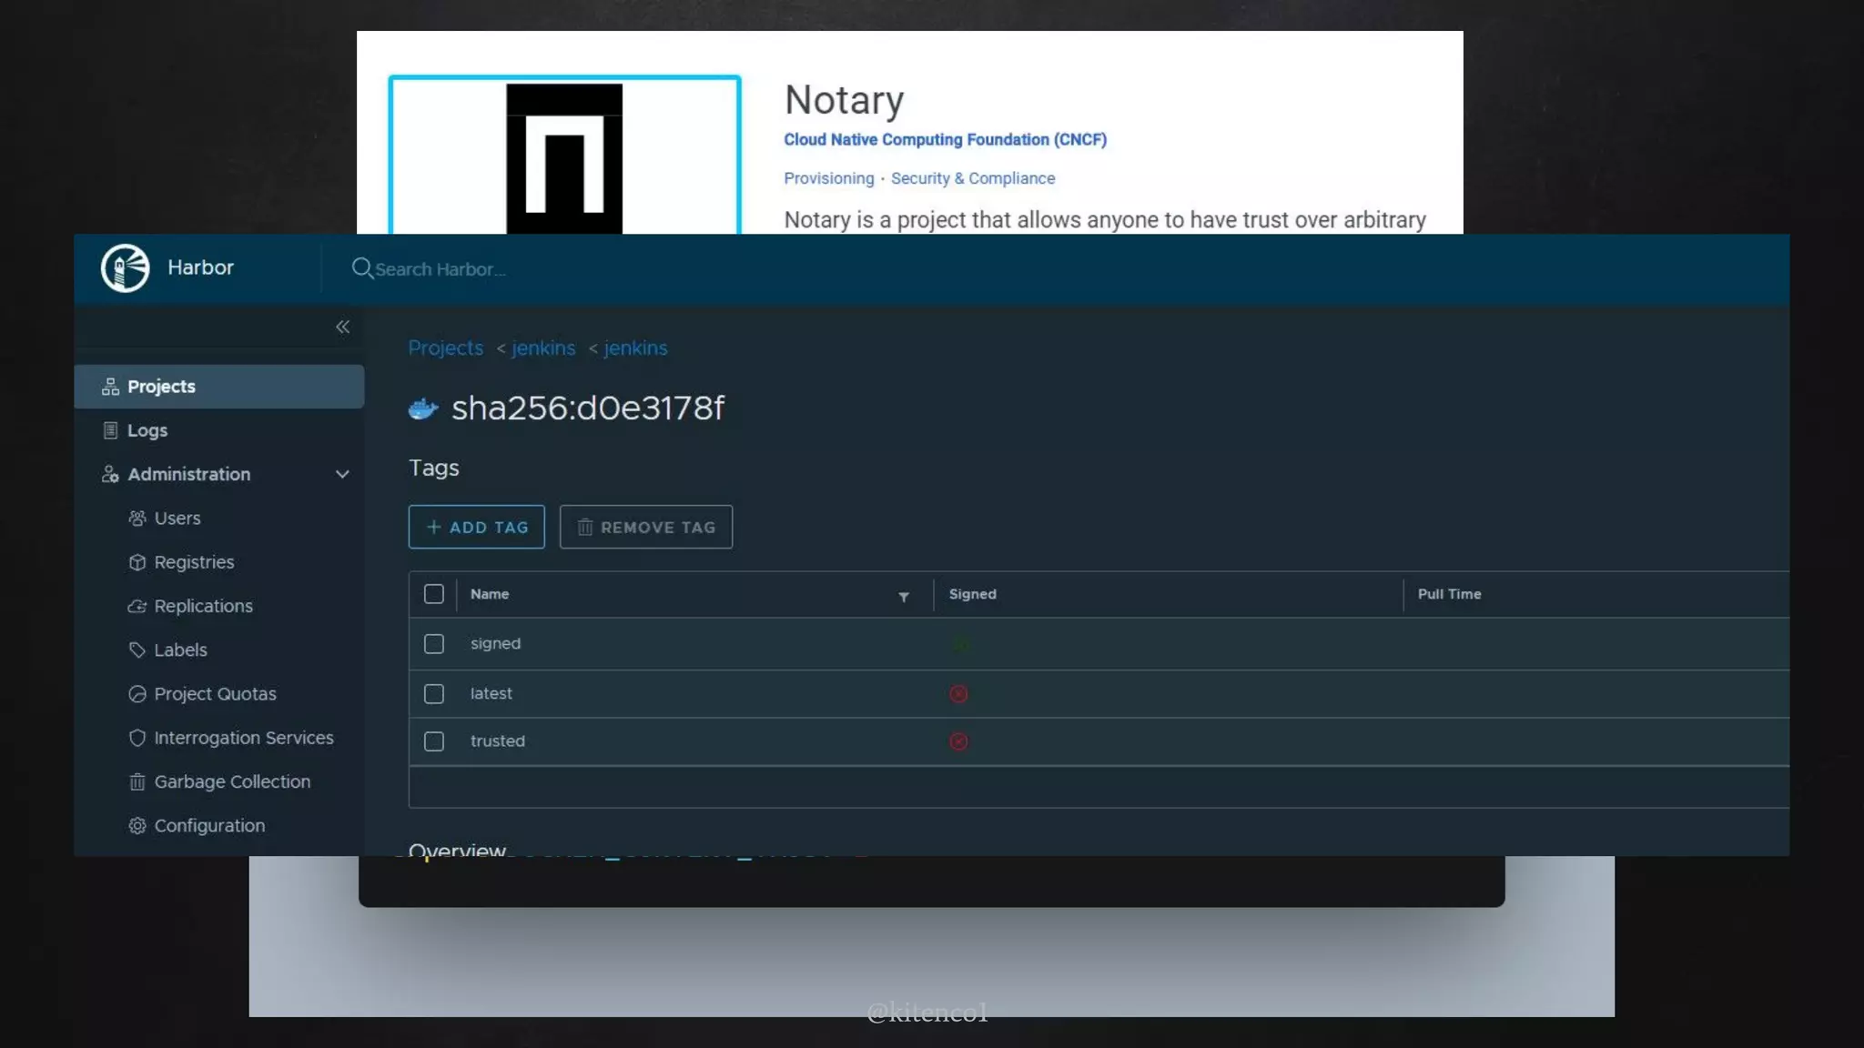
Task: Click the Notary logo image
Action: (x=564, y=156)
